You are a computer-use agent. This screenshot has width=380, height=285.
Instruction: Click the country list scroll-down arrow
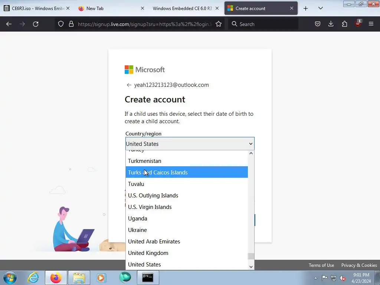[x=251, y=267]
